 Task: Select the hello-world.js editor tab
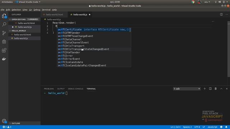80,15
